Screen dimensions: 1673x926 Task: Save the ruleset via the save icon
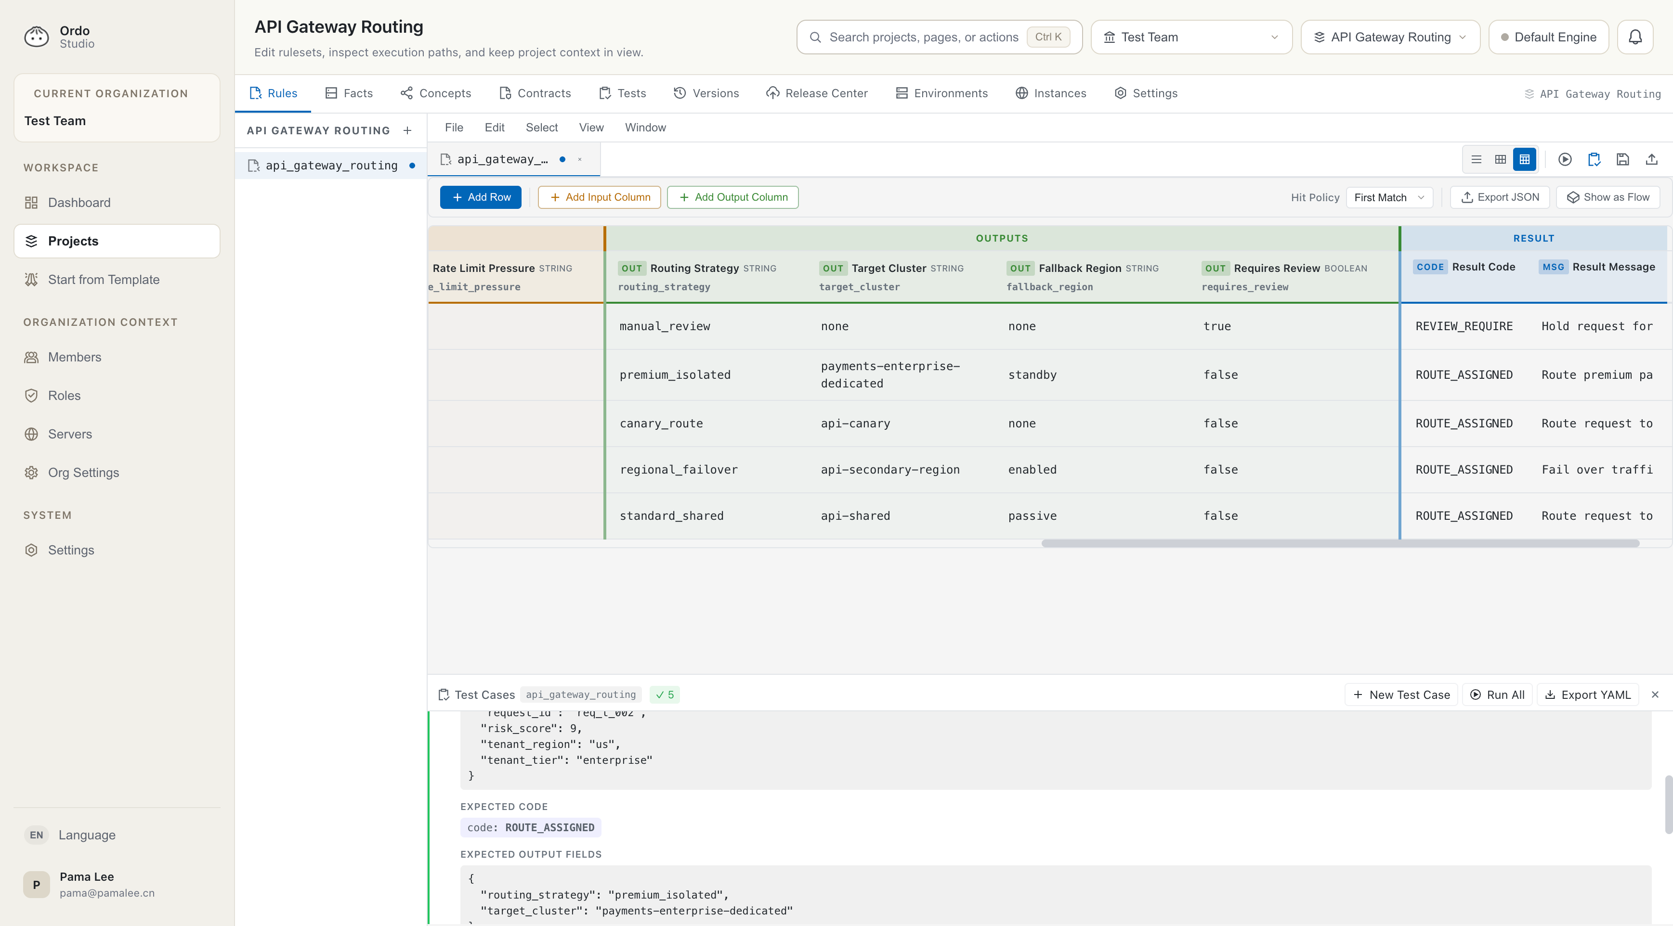[x=1622, y=159]
